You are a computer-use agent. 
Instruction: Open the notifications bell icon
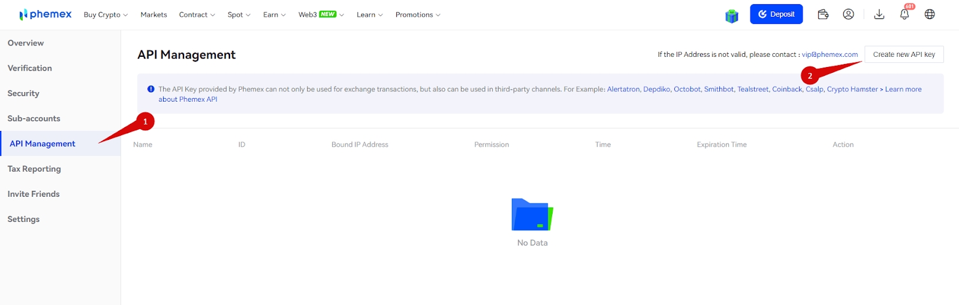[x=904, y=14]
